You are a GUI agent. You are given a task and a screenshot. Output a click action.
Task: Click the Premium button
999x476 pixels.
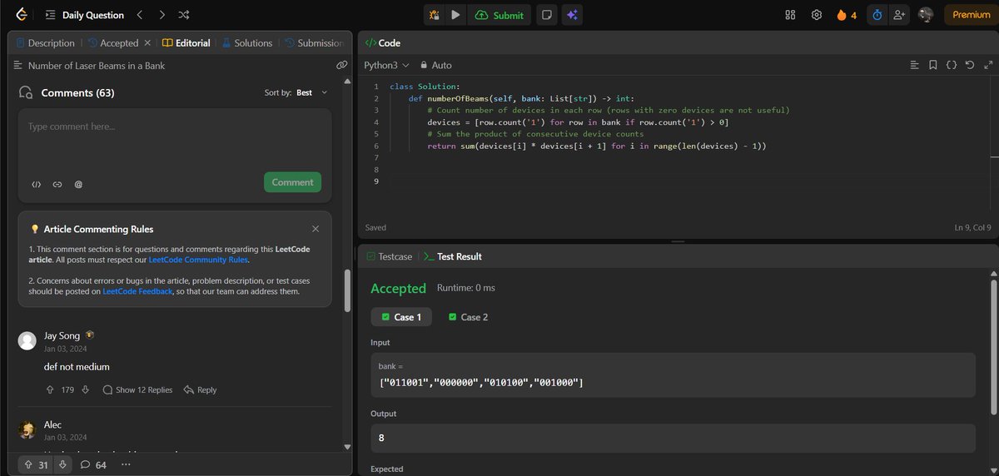point(971,15)
